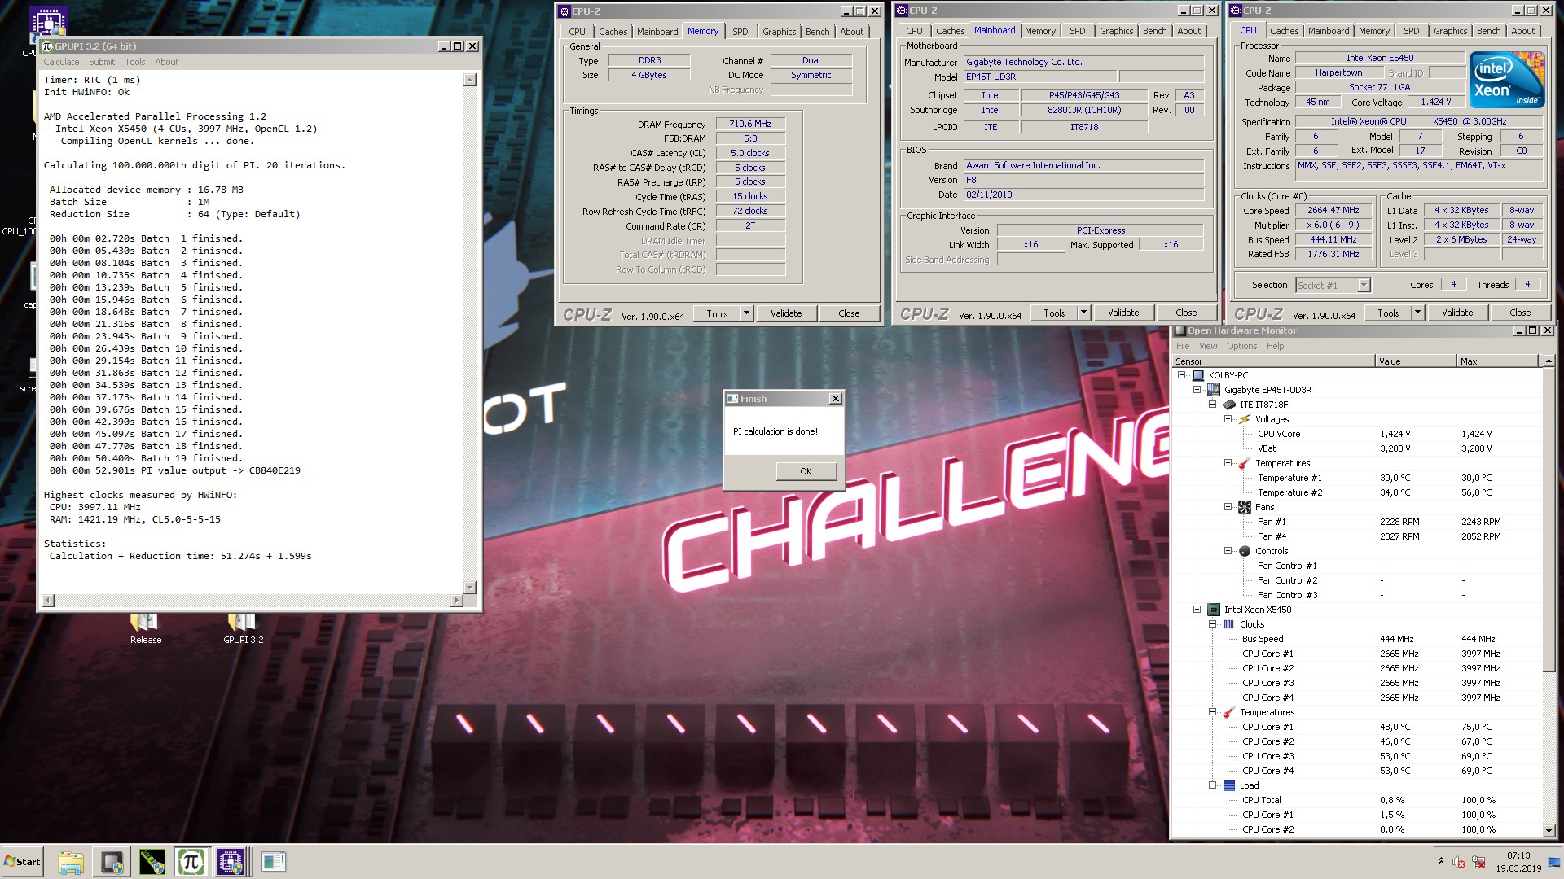Click Validate in the Mainboard CPU-Z window
This screenshot has width=1564, height=879.
tap(1123, 313)
